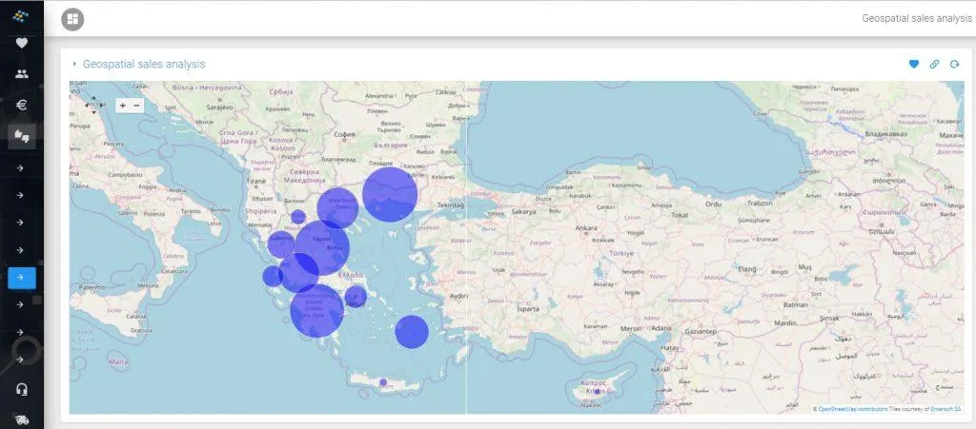Select the large bubble over Peloponnese

click(316, 310)
